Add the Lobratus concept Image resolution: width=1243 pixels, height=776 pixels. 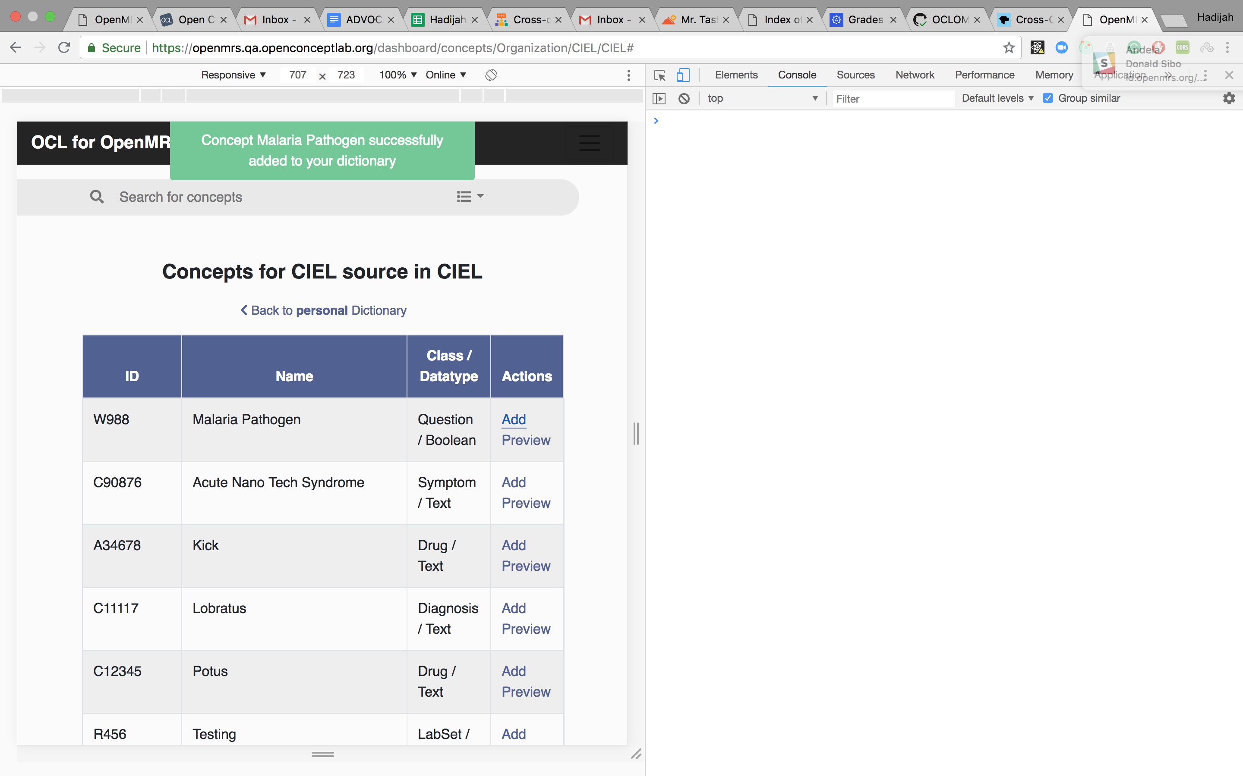[x=514, y=608]
